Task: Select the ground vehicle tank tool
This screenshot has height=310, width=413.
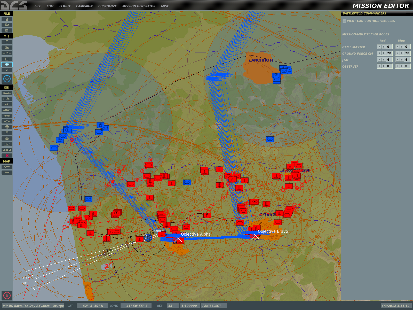Action: pos(7,110)
